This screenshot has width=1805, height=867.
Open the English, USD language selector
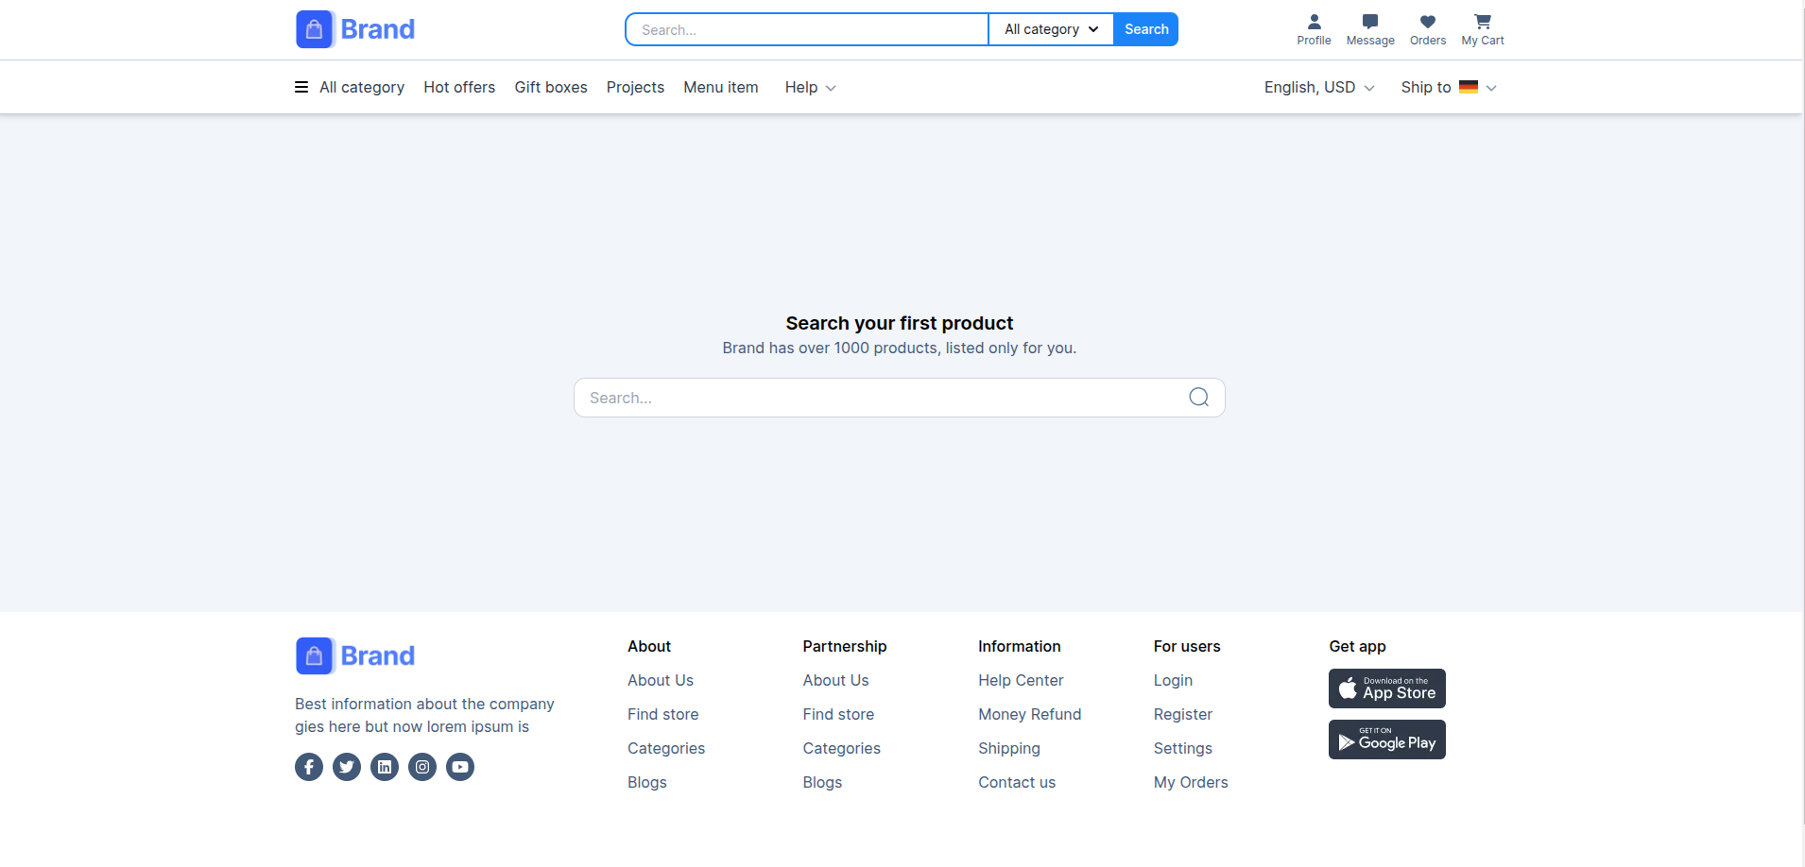click(1318, 88)
